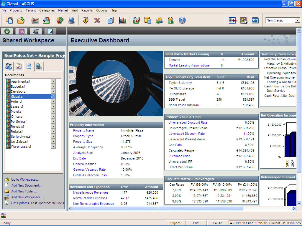Image resolution: width=302 pixels, height=226 pixels.
Task: Click the flag language icon at bottom left
Action: tap(3, 215)
